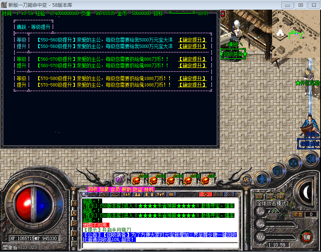This screenshot has height=252, width=321.
Task: Click the moon day/night indicator
Action: [x=306, y=193]
